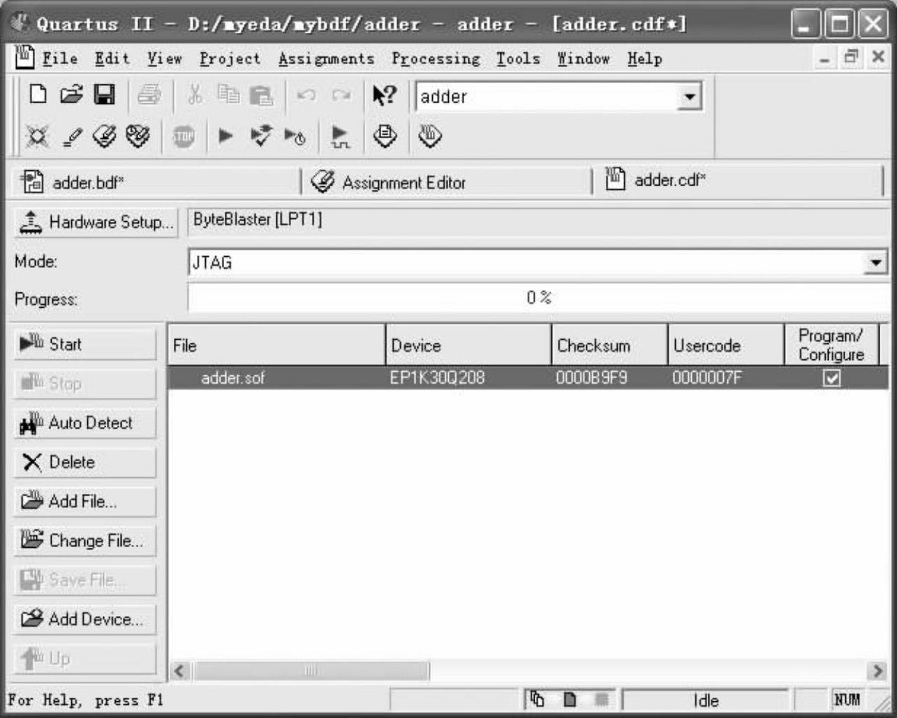
Task: Start timing analysis with the arrow-and-clock icon
Action: point(295,135)
